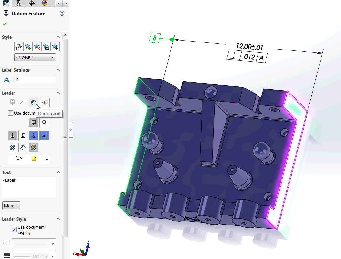Select the filled triangle leader attachment
This screenshot has height=259, width=341.
12,135
